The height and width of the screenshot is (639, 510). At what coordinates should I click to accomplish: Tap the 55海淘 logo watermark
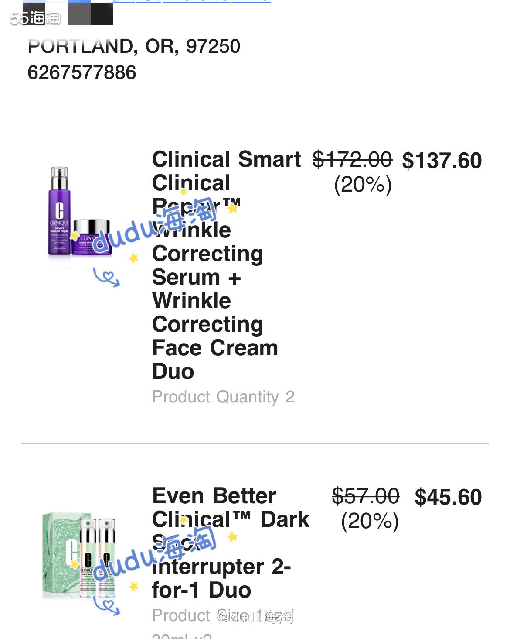click(35, 18)
